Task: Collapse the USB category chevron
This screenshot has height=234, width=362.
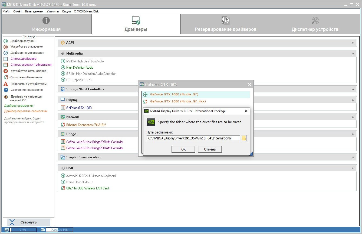Action: pos(353,168)
